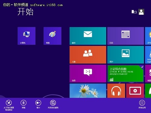Open the 日历 Calendar tile
Viewport: 151px width, 113px height.
(x=126, y=36)
